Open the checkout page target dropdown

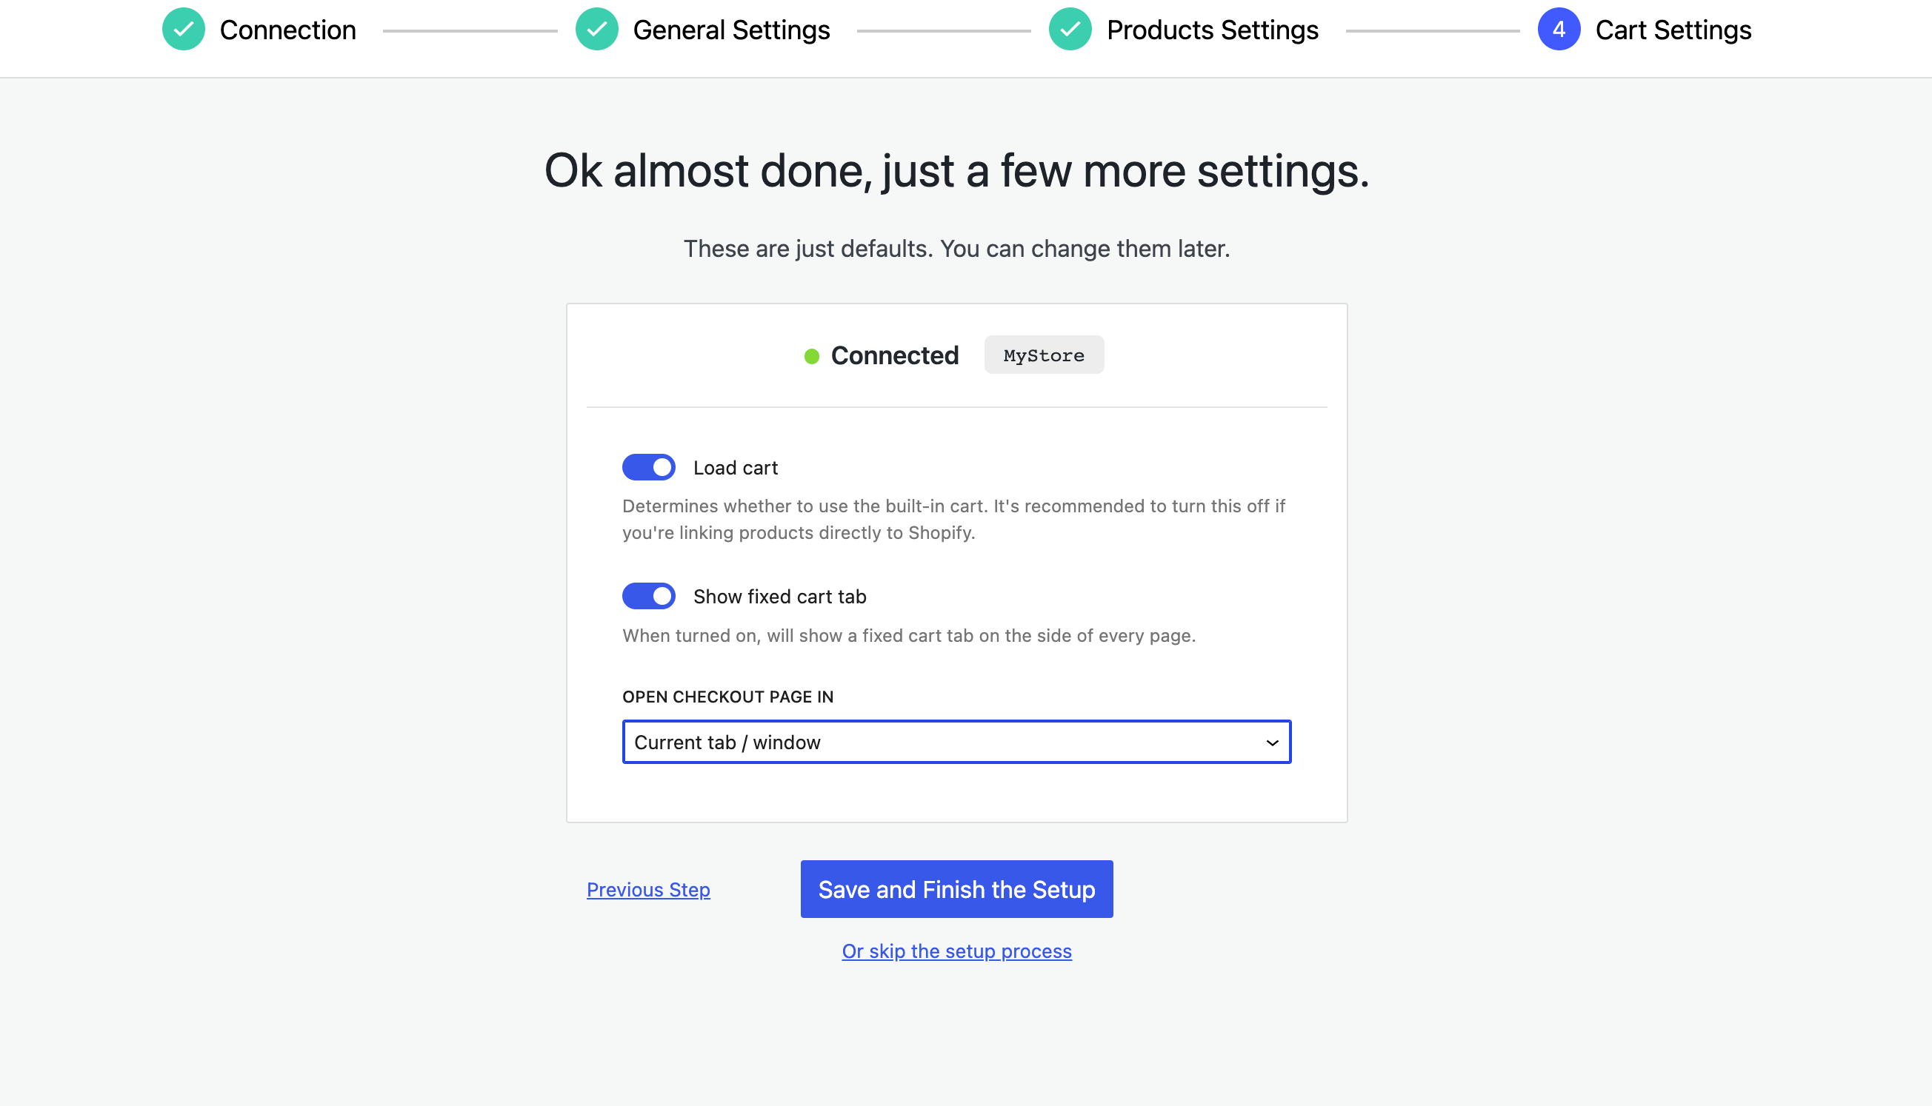(x=956, y=742)
